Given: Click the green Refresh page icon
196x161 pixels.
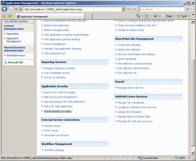Looking at the screenshot, I should point(129,9).
